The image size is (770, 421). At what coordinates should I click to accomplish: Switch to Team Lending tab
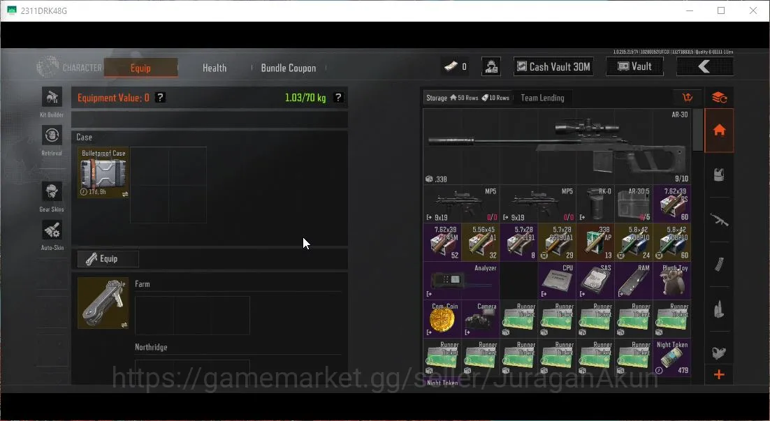[542, 98]
